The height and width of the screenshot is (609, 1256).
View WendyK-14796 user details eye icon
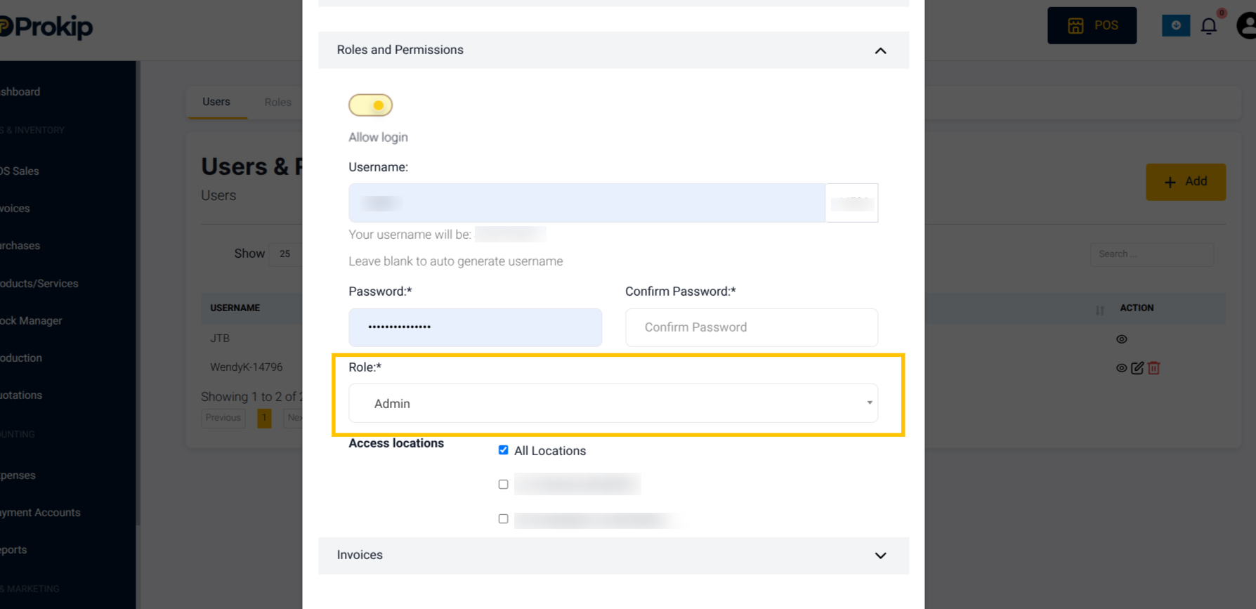(1121, 367)
